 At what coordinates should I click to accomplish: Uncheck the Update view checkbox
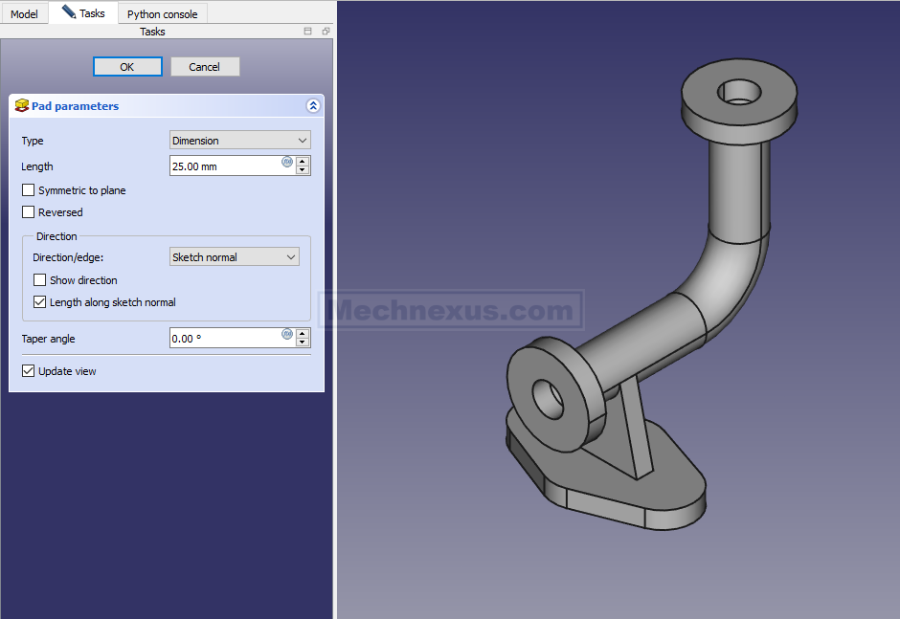coord(28,371)
